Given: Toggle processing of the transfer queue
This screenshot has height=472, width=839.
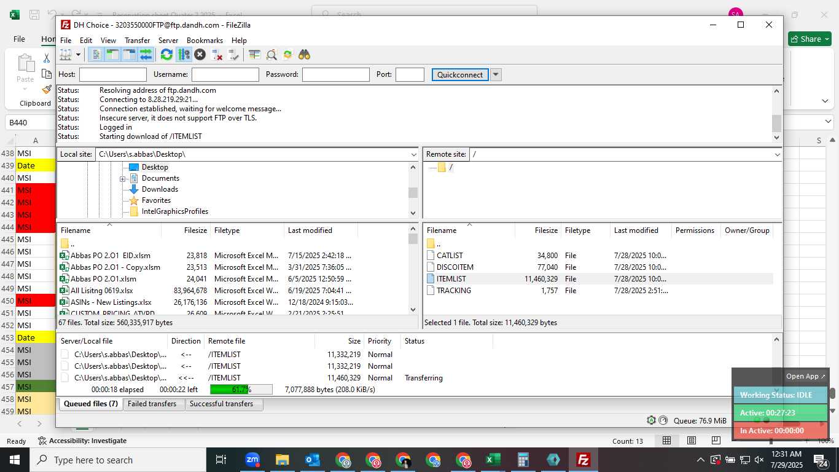Looking at the screenshot, I should pyautogui.click(x=184, y=55).
